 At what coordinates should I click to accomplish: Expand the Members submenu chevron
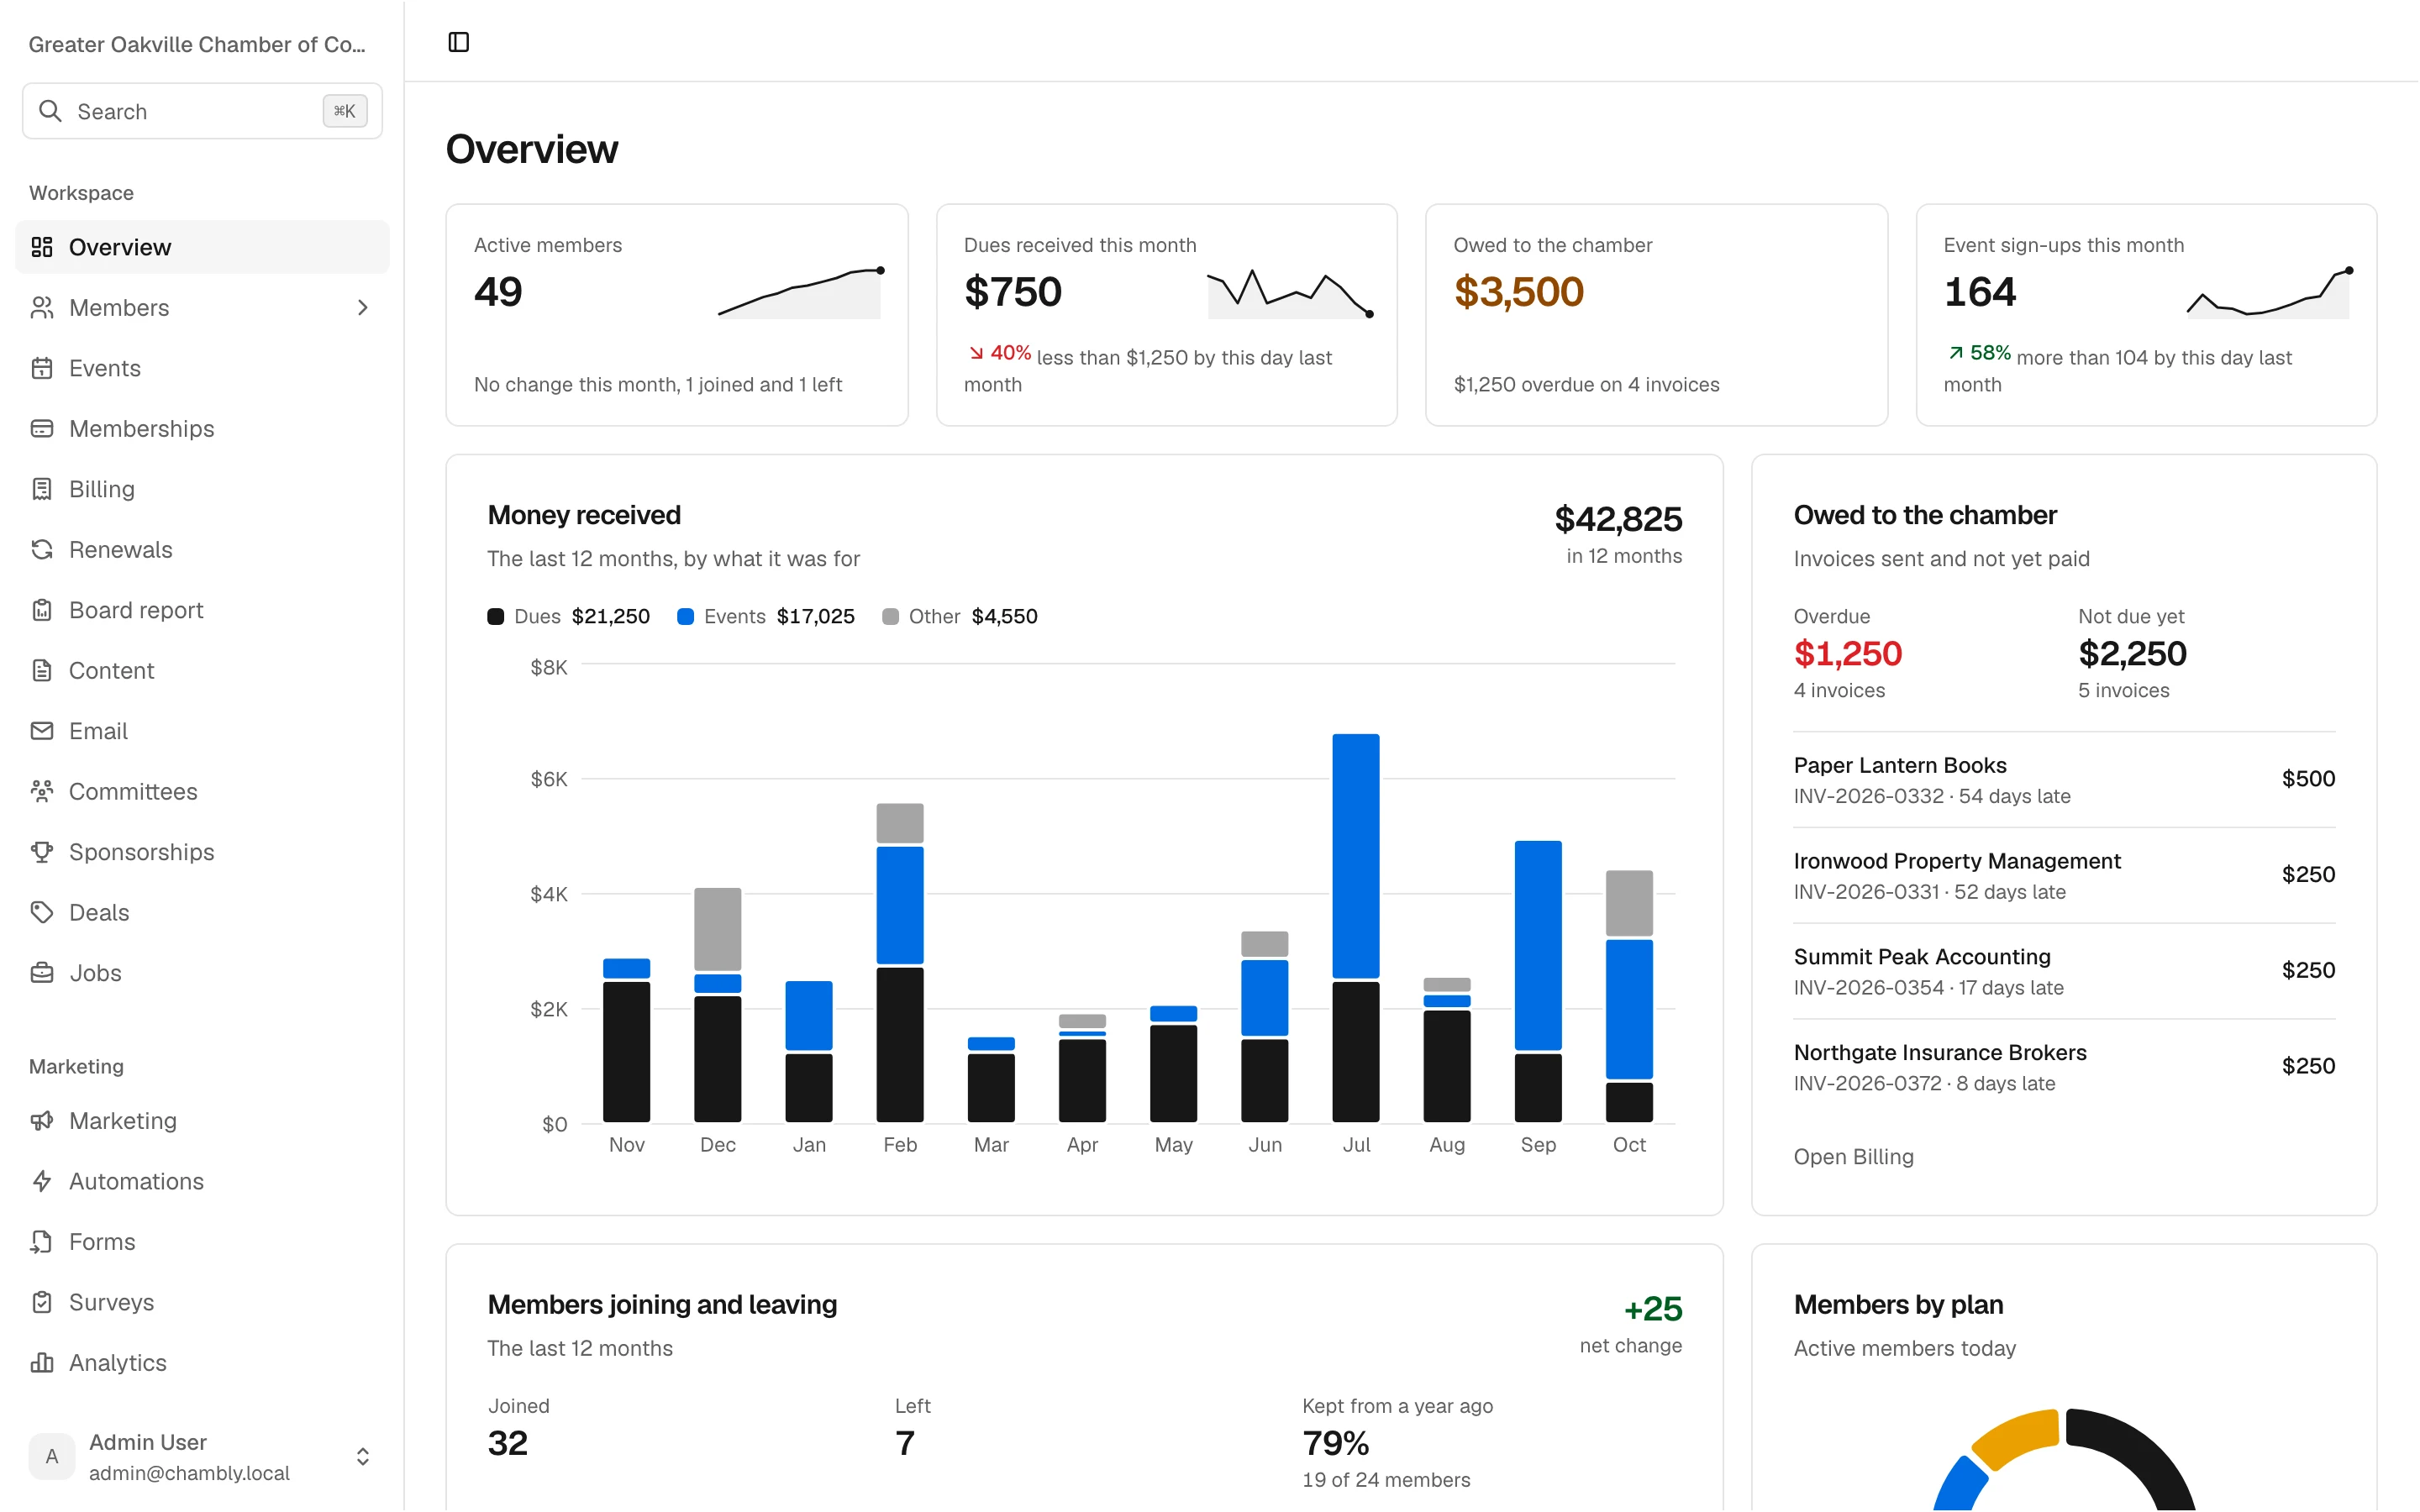(x=363, y=308)
